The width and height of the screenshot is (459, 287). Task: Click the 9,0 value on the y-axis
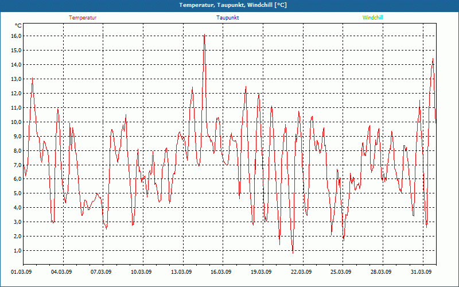tap(18, 136)
